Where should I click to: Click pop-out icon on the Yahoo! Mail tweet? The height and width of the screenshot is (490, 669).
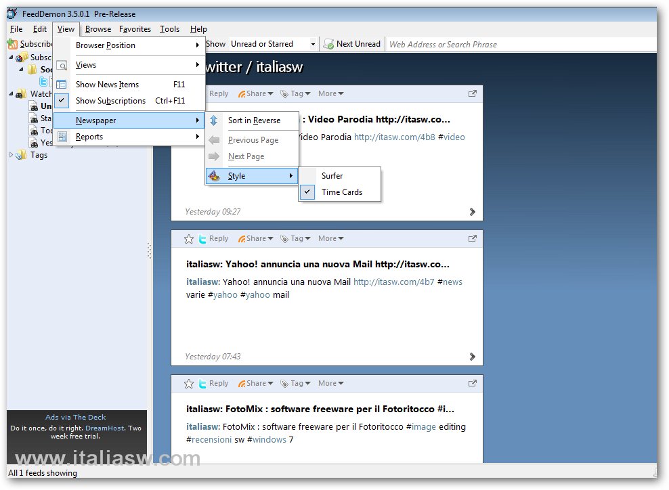pyautogui.click(x=473, y=238)
